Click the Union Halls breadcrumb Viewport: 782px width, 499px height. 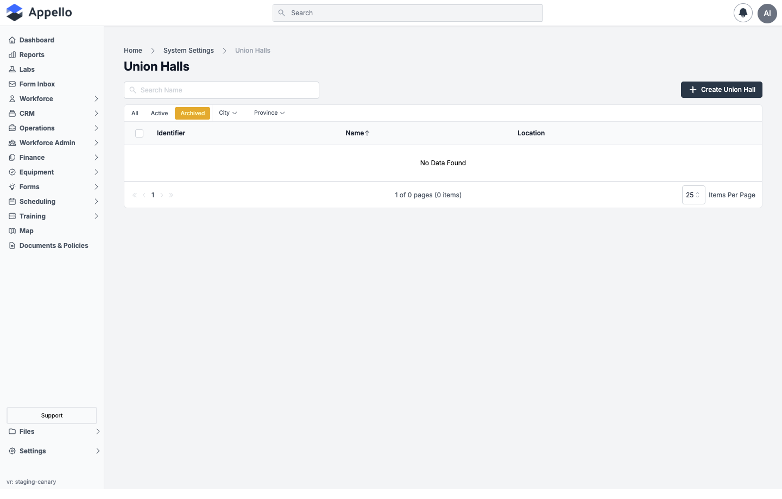pos(253,51)
